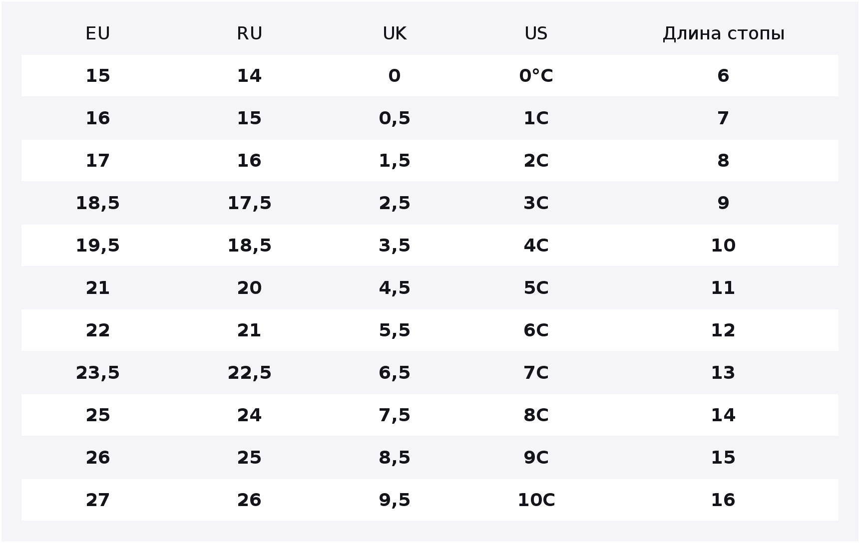Select the US column header
This screenshot has width=860, height=543.
click(x=536, y=33)
